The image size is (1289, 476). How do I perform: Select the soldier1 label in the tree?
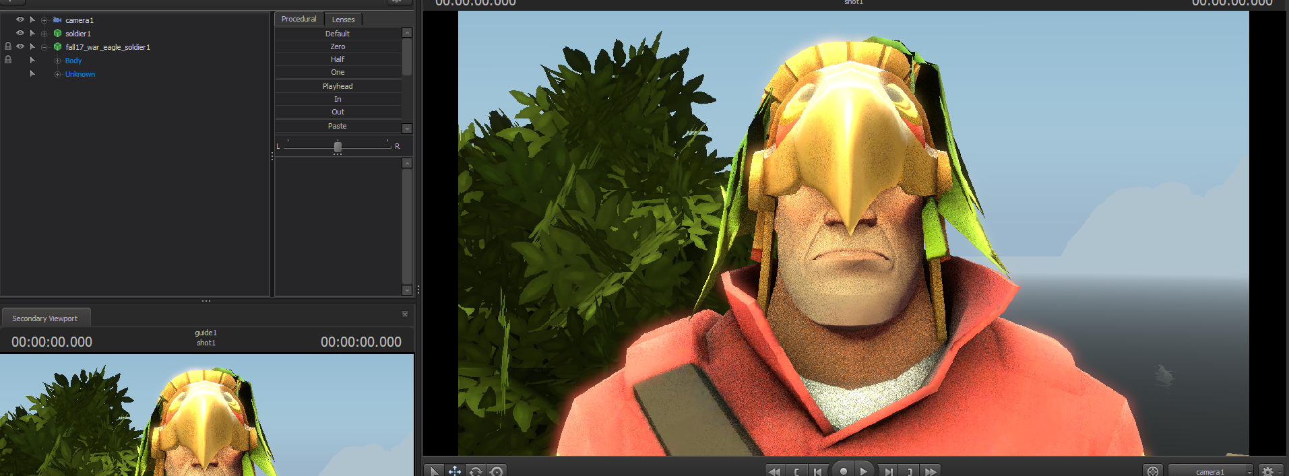click(x=78, y=34)
